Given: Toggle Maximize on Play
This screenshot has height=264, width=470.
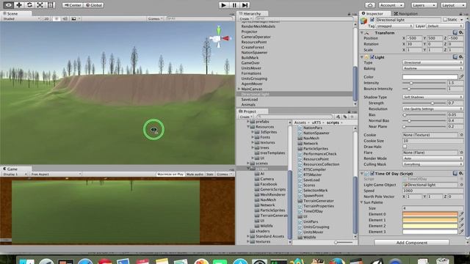Looking at the screenshot, I should pos(170,175).
